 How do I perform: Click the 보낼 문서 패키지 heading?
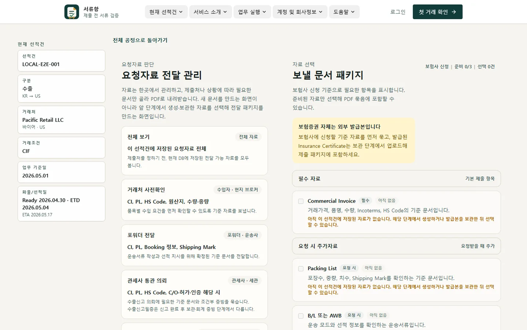(328, 75)
